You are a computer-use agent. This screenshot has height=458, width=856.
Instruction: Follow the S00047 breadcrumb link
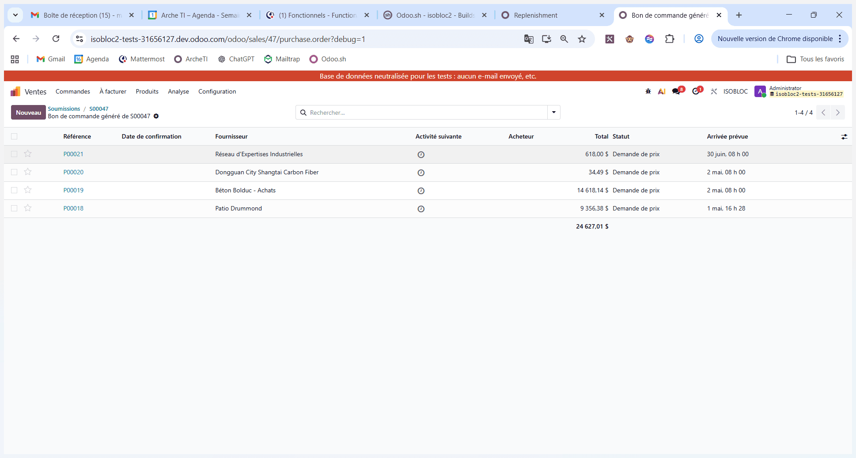(x=99, y=109)
